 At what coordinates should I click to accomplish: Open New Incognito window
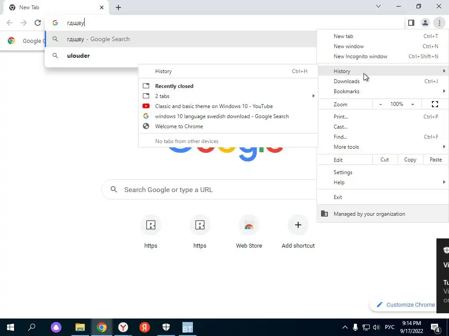(x=383, y=56)
